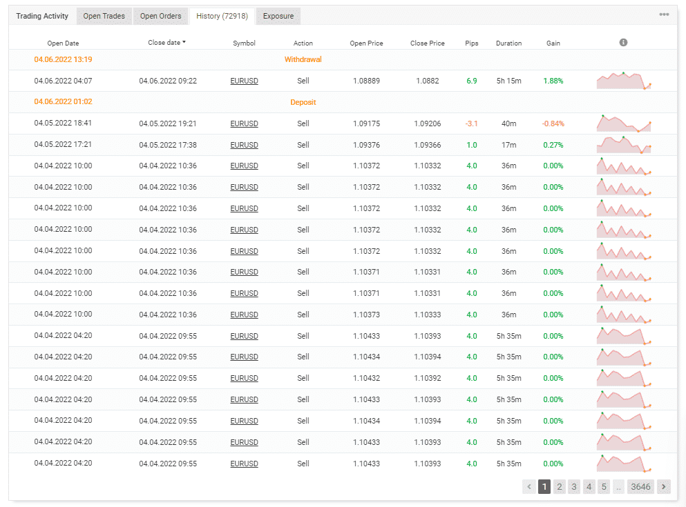Open EURUSD link in the 04.05.2022 18:41 row
The height and width of the screenshot is (507, 686).
[244, 123]
